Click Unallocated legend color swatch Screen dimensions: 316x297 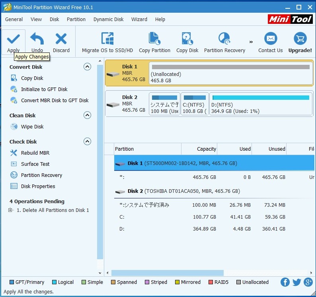238,282
